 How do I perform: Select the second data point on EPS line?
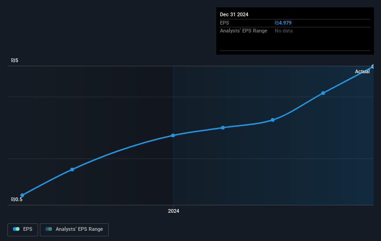[72, 170]
